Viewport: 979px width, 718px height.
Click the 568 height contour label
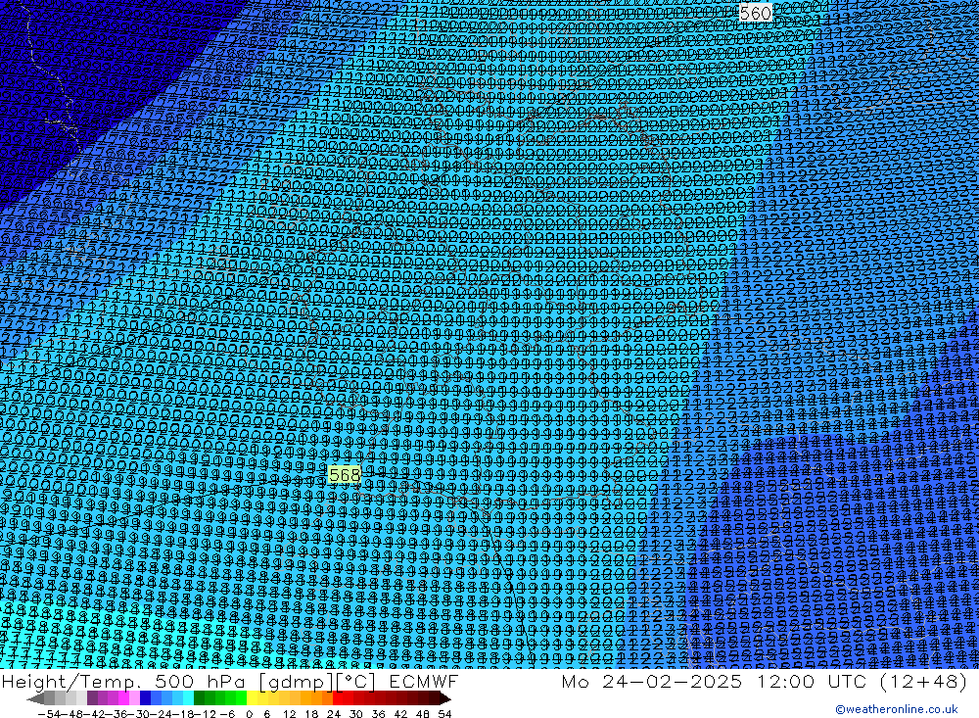click(345, 475)
